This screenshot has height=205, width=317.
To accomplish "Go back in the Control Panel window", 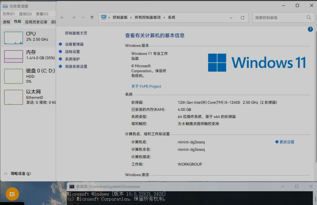I will click(x=62, y=18).
